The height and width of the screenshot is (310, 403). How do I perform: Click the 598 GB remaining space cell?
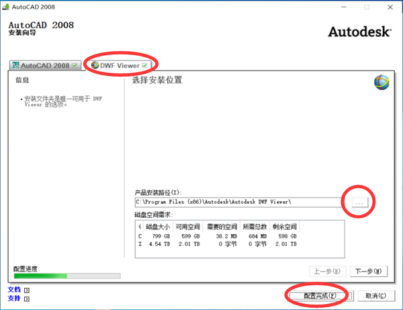tap(287, 236)
